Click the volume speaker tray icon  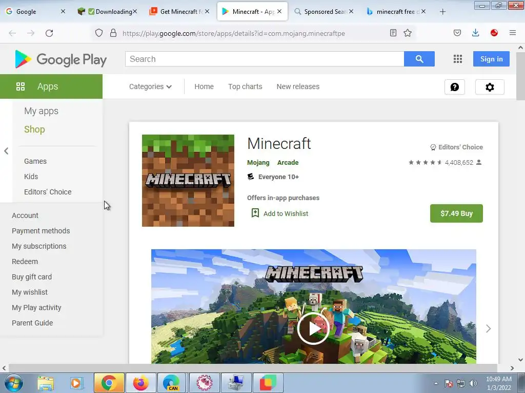pyautogui.click(x=473, y=383)
